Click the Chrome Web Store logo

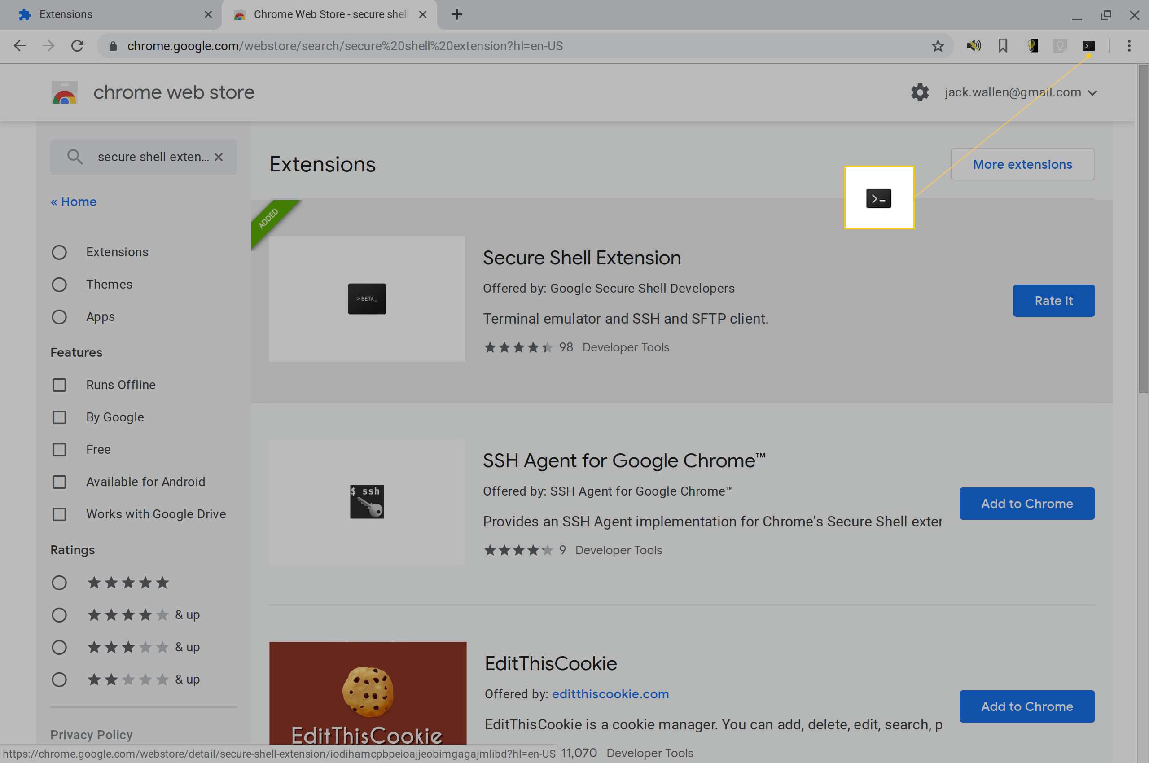click(x=65, y=92)
